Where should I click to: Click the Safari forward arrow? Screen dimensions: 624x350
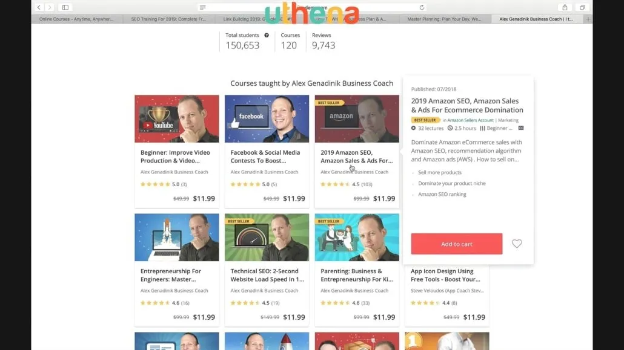pyautogui.click(x=49, y=7)
